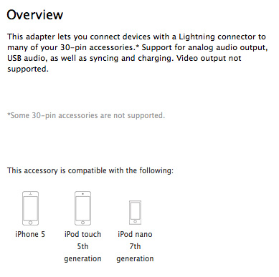Click the word "Lightning" in the description

197,37
